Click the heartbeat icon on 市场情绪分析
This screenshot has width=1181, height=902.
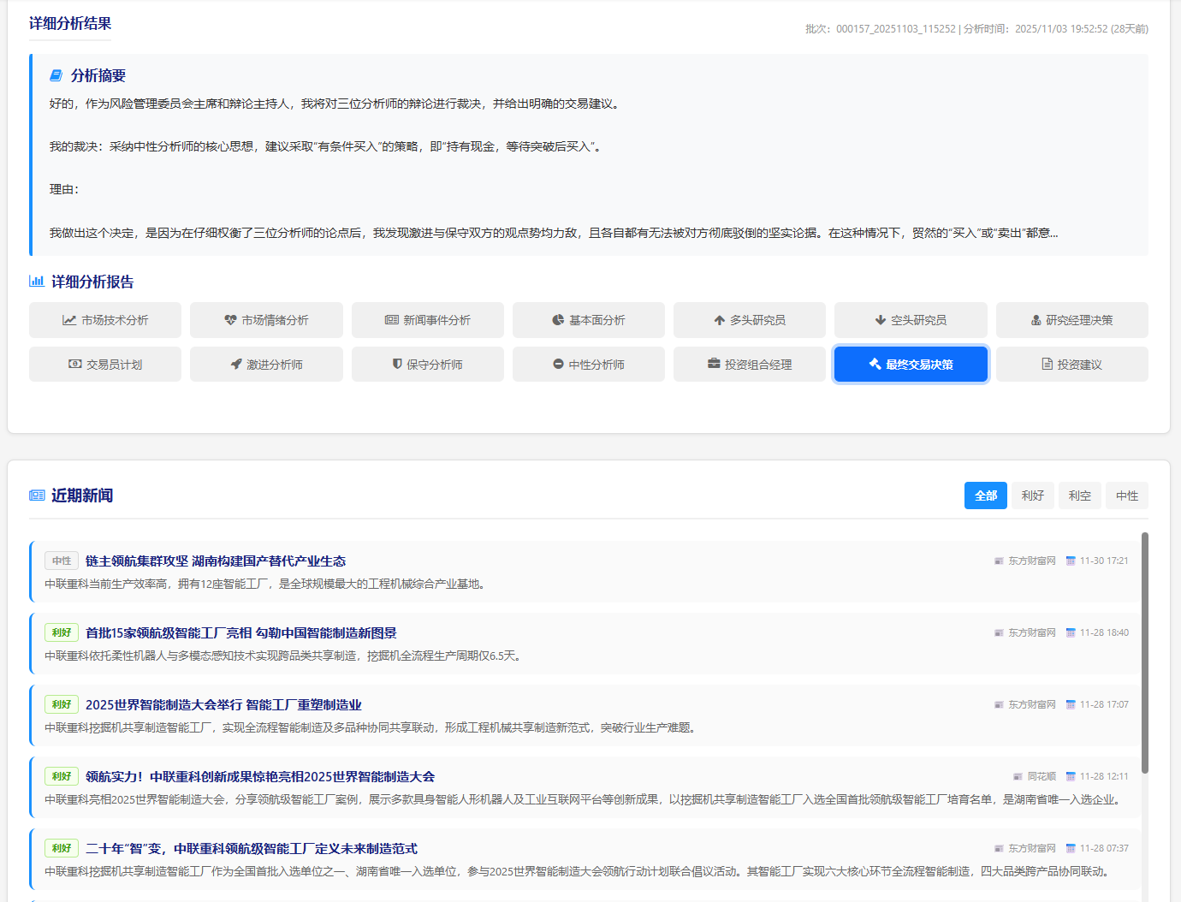point(230,320)
